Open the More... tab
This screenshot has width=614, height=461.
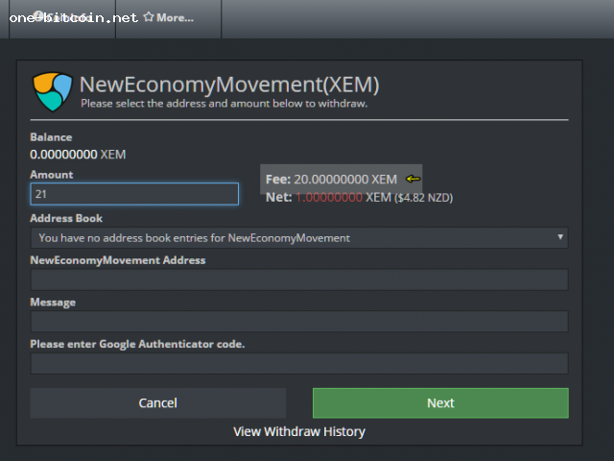(x=169, y=17)
